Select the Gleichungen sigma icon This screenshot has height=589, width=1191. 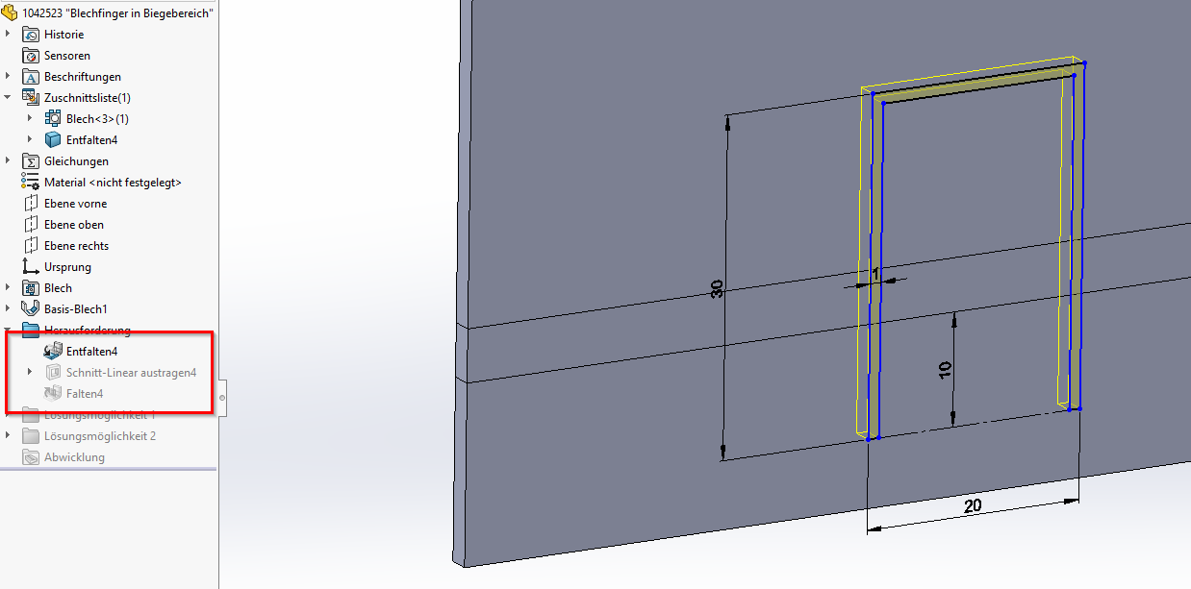click(x=31, y=161)
